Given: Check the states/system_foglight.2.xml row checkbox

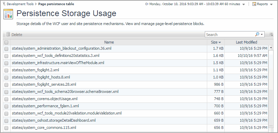Looking at the screenshot, I should coord(6,70).
